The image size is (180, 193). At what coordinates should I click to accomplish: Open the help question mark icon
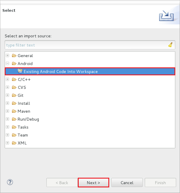[x=10, y=182]
